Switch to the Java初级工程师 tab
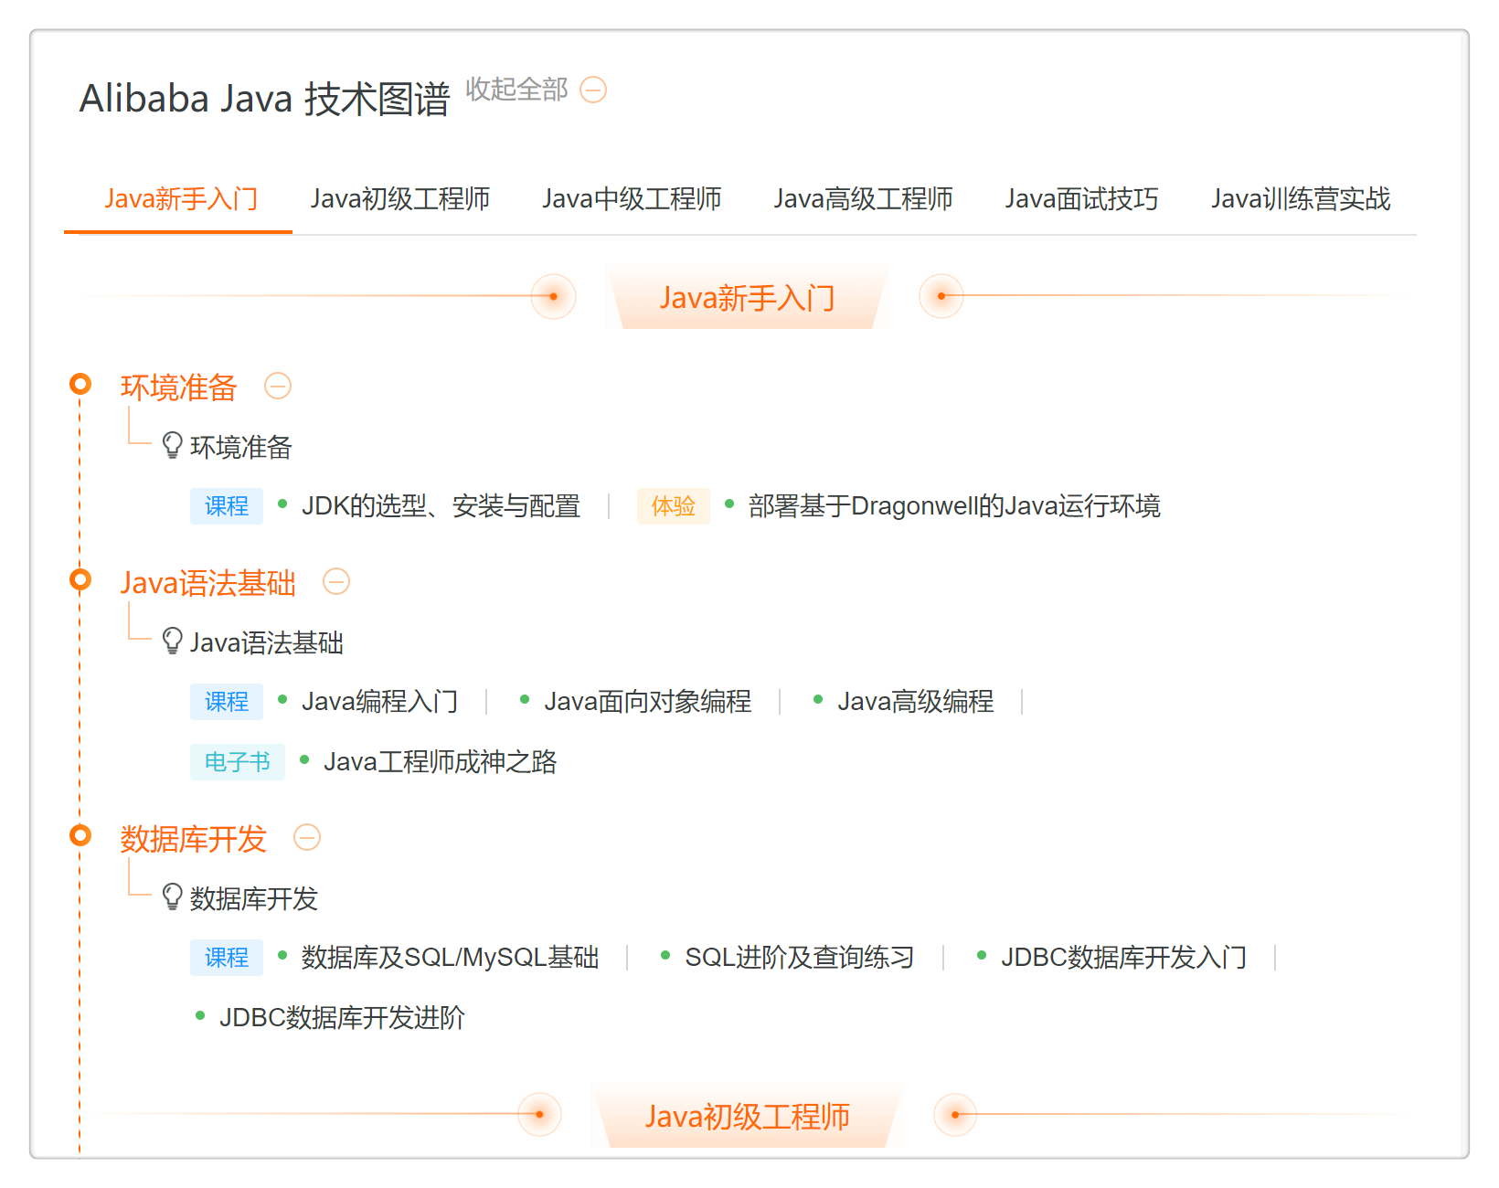Screen dimensions: 1499x1188 (400, 198)
